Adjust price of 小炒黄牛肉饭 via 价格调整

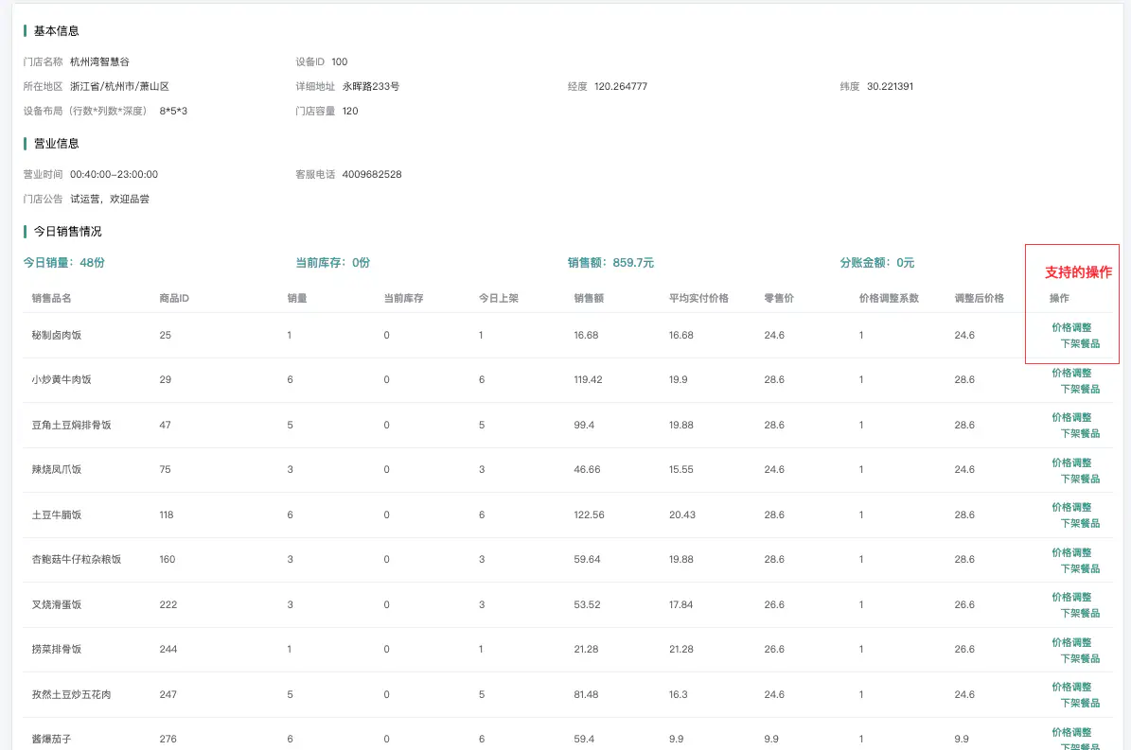coord(1071,374)
